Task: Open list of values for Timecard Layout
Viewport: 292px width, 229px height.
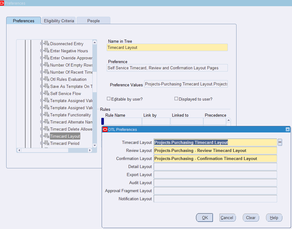Action: 280,142
